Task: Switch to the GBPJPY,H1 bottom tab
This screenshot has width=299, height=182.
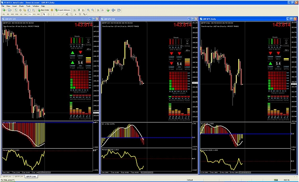Action: 7,176
